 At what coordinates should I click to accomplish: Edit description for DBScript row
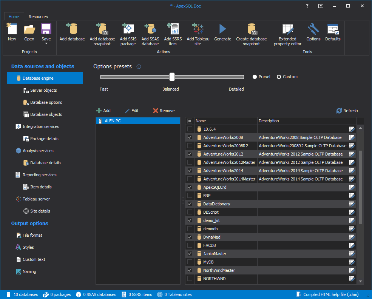[352, 212]
